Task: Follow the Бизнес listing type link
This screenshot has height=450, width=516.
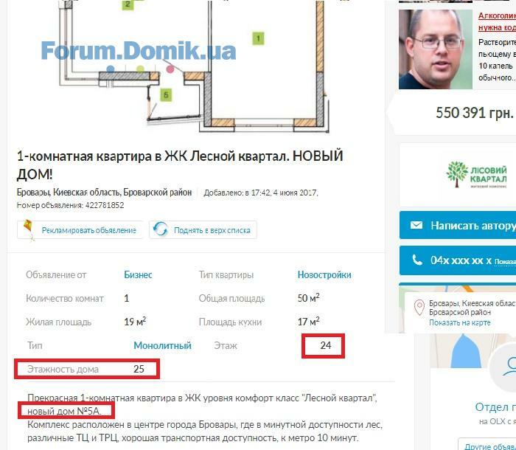Action: tap(139, 274)
